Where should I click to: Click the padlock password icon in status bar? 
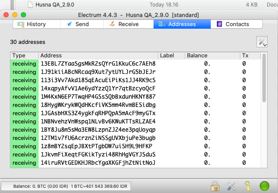215,186
